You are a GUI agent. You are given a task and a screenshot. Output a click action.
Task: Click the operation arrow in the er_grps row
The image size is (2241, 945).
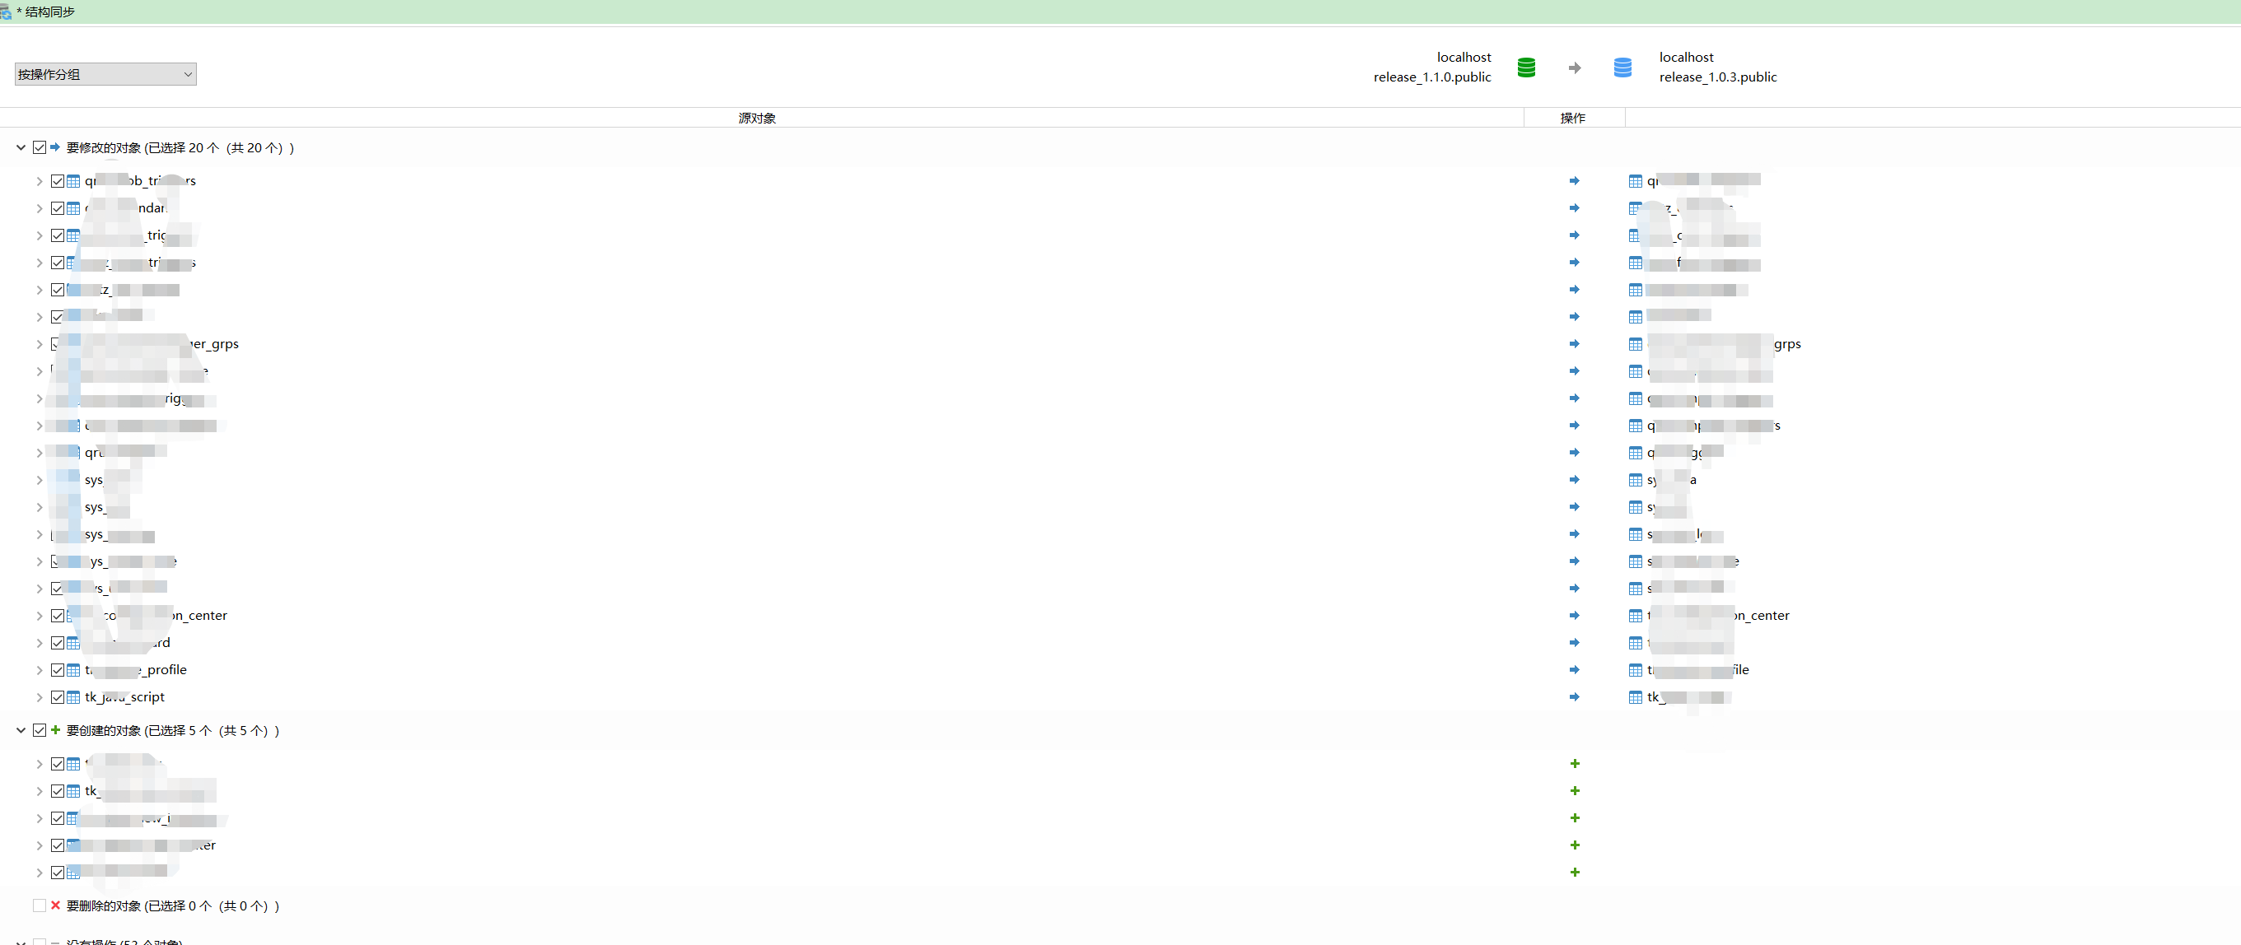1574,344
